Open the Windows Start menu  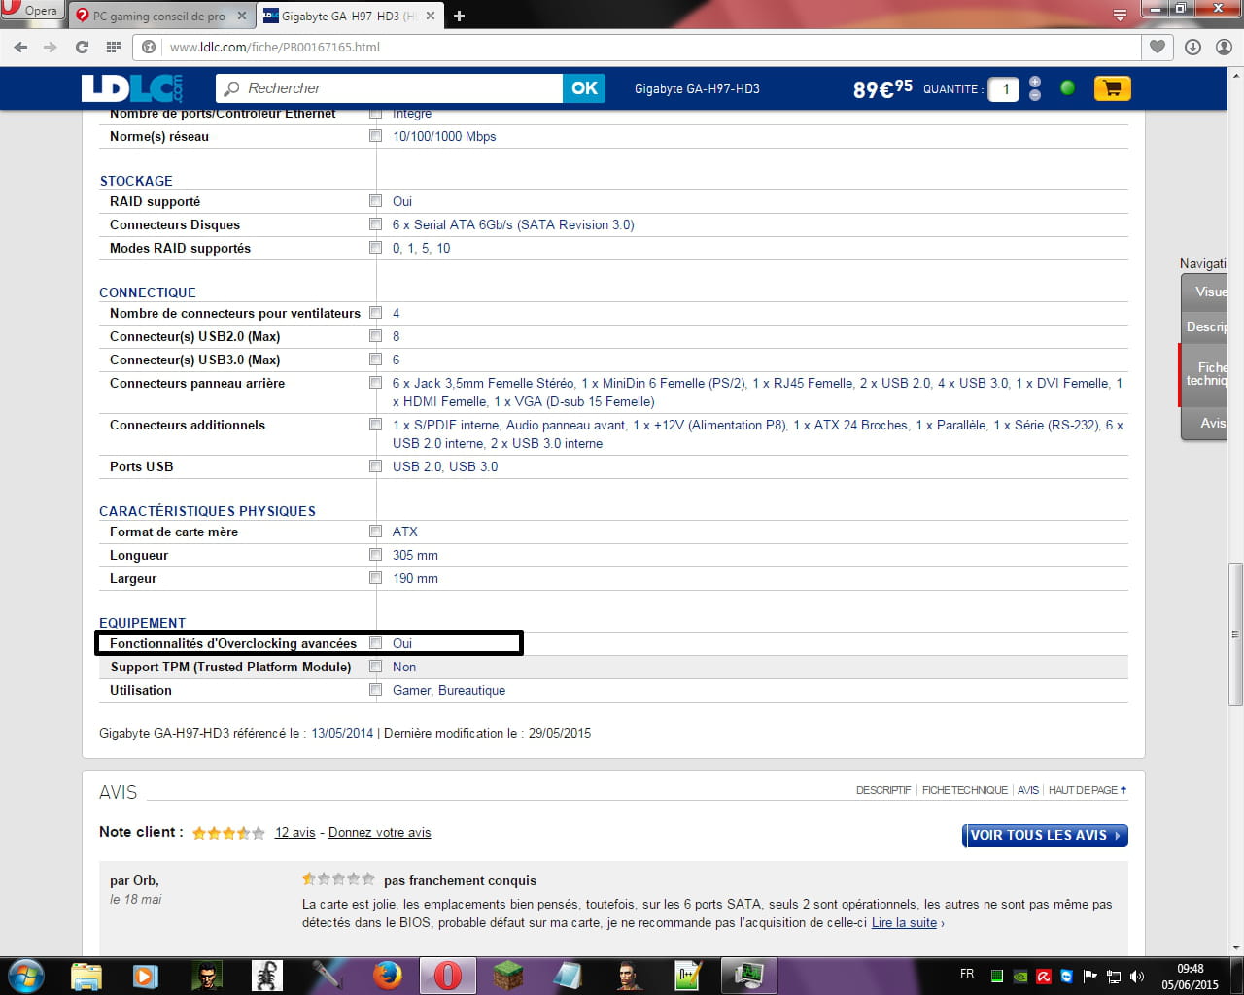click(x=26, y=975)
